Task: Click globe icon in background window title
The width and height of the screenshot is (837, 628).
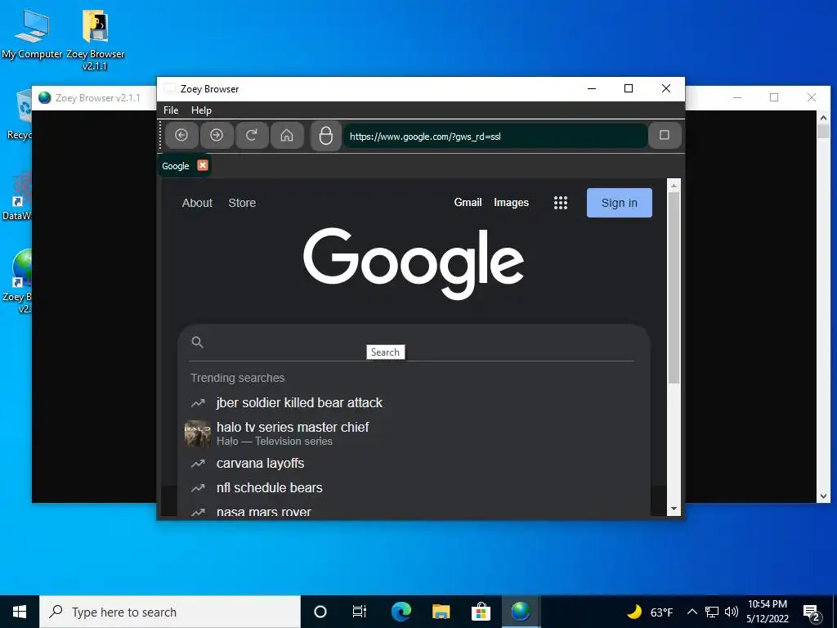Action: click(x=45, y=98)
